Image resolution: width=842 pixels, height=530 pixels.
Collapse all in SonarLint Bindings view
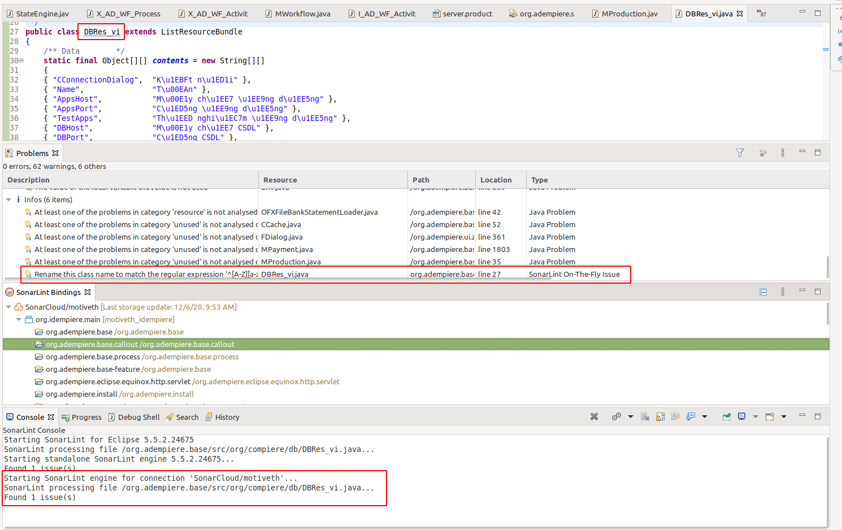pyautogui.click(x=763, y=292)
